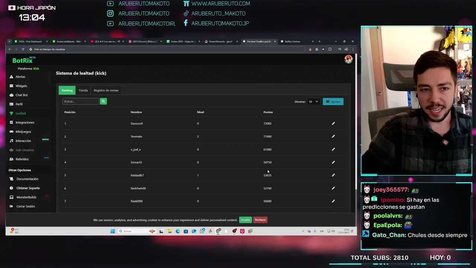Edit Sonus10 row with pencil icon
476x268 pixels.
pos(333,162)
